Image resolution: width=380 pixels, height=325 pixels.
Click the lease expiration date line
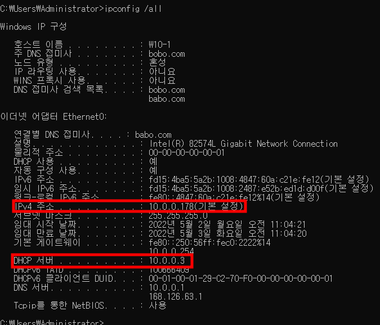[160, 233]
